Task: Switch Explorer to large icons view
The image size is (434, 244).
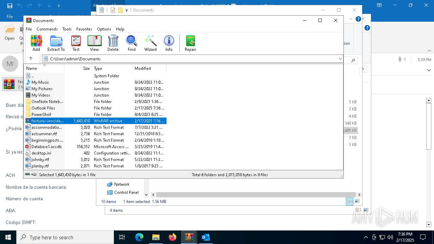Action: point(357,202)
